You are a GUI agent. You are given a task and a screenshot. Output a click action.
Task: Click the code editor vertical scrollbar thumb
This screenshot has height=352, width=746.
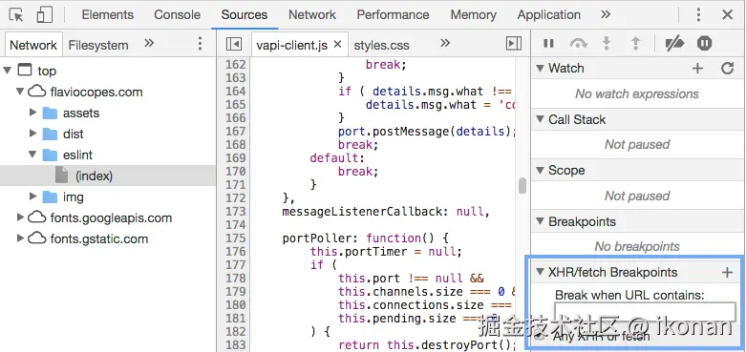[522, 186]
